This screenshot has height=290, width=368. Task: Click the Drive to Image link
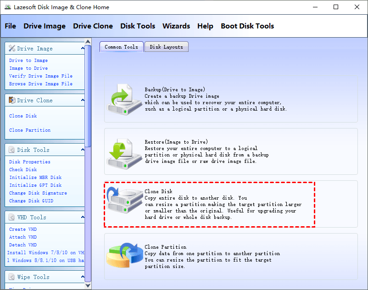tap(28, 61)
